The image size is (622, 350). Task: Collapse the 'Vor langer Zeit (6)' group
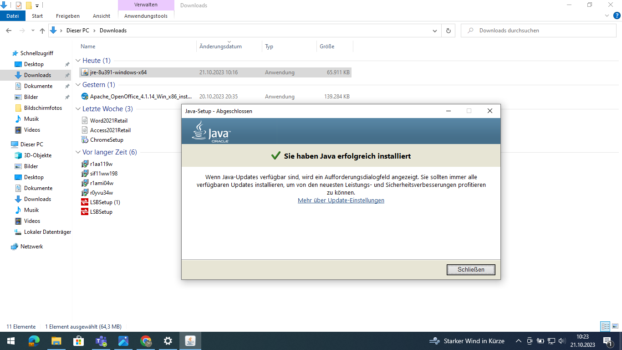78,152
